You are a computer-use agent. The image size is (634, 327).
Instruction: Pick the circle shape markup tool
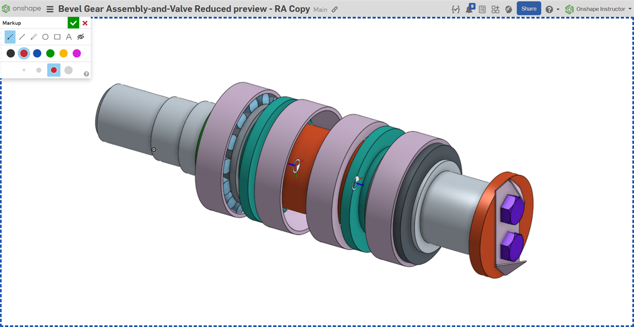(45, 37)
